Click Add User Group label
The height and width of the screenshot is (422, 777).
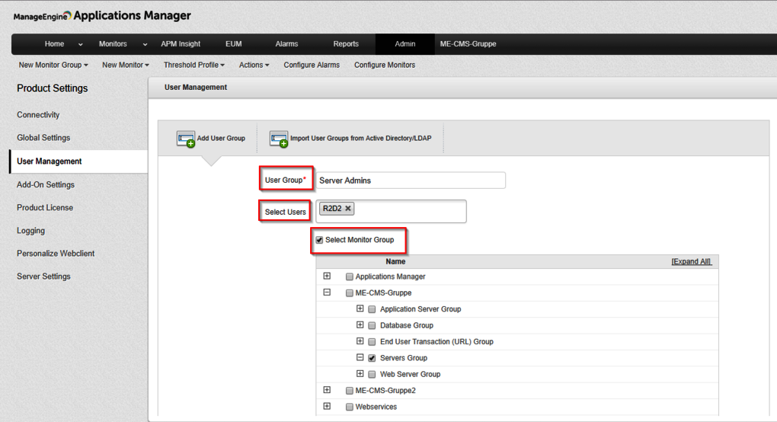pyautogui.click(x=221, y=138)
